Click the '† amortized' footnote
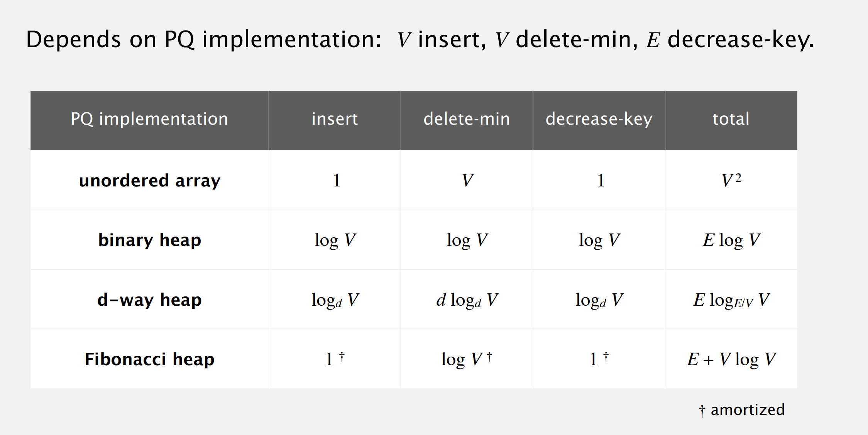 (742, 410)
